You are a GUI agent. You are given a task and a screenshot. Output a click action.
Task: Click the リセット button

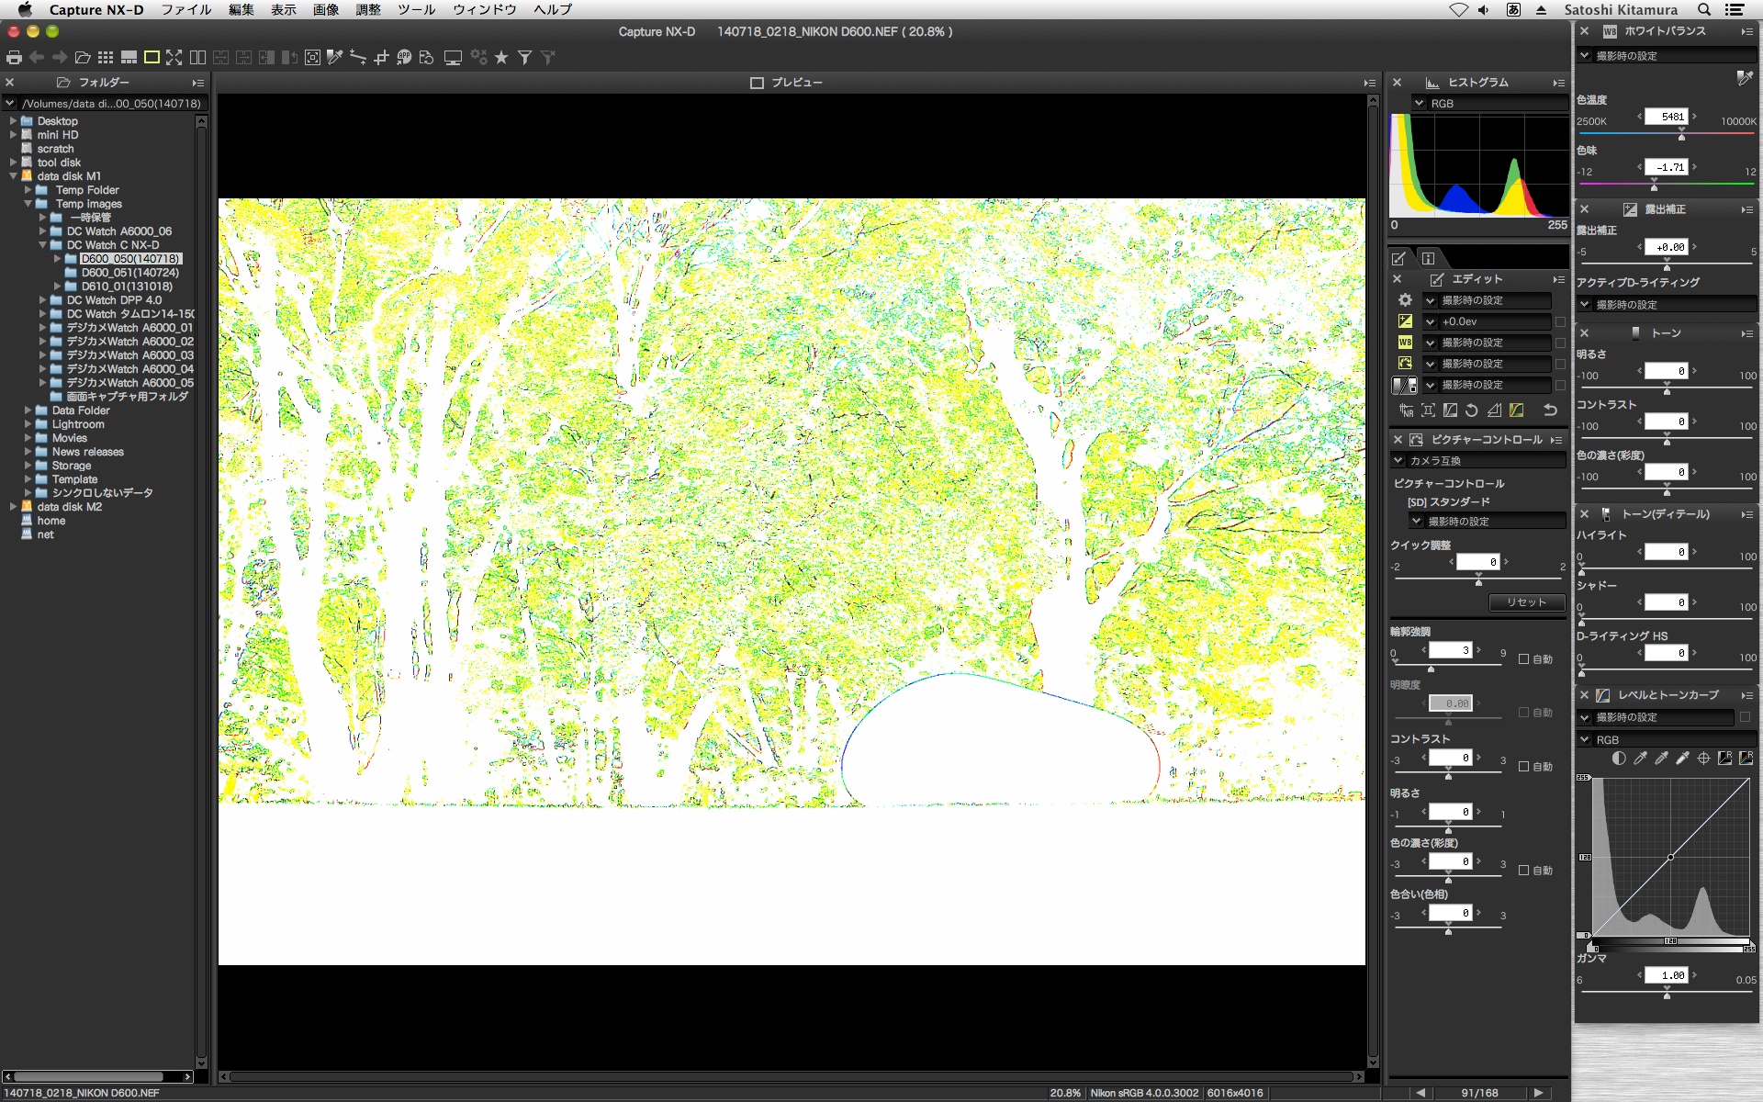click(1526, 602)
